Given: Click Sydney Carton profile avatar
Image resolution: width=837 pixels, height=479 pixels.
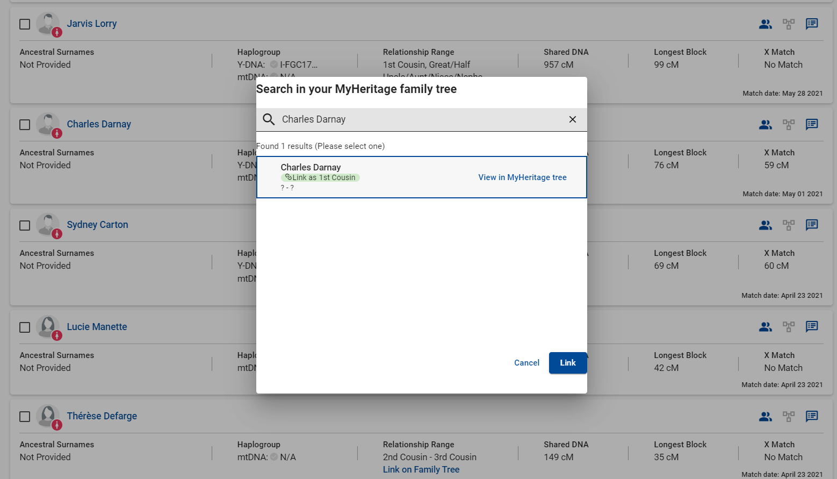Looking at the screenshot, I should pos(48,225).
